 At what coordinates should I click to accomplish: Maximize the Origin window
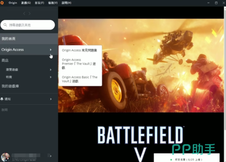pos(216,3)
